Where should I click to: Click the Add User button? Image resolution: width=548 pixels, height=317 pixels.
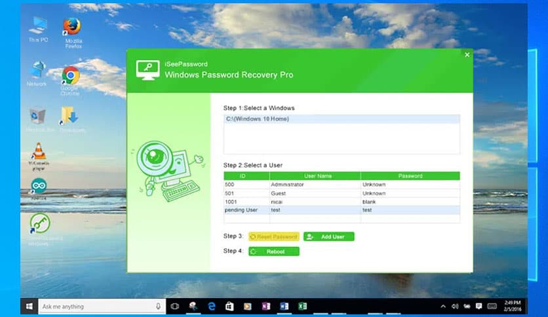329,236
